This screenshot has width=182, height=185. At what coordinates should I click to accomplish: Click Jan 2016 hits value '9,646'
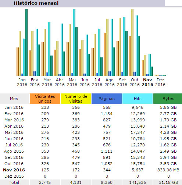point(138,107)
